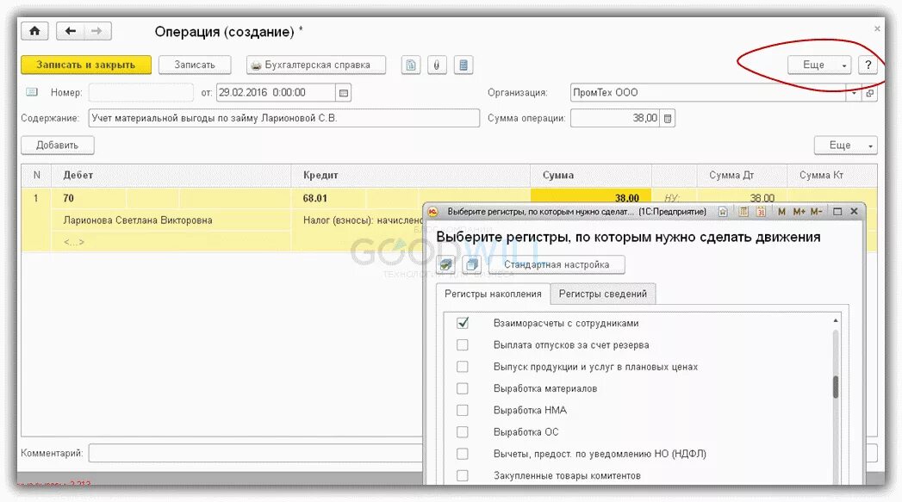Screen dimensions: 902x502
Task: Focus the Сумма операции field
Action: (615, 119)
